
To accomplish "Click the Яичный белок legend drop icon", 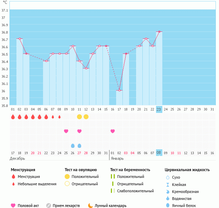I will 168,206.
